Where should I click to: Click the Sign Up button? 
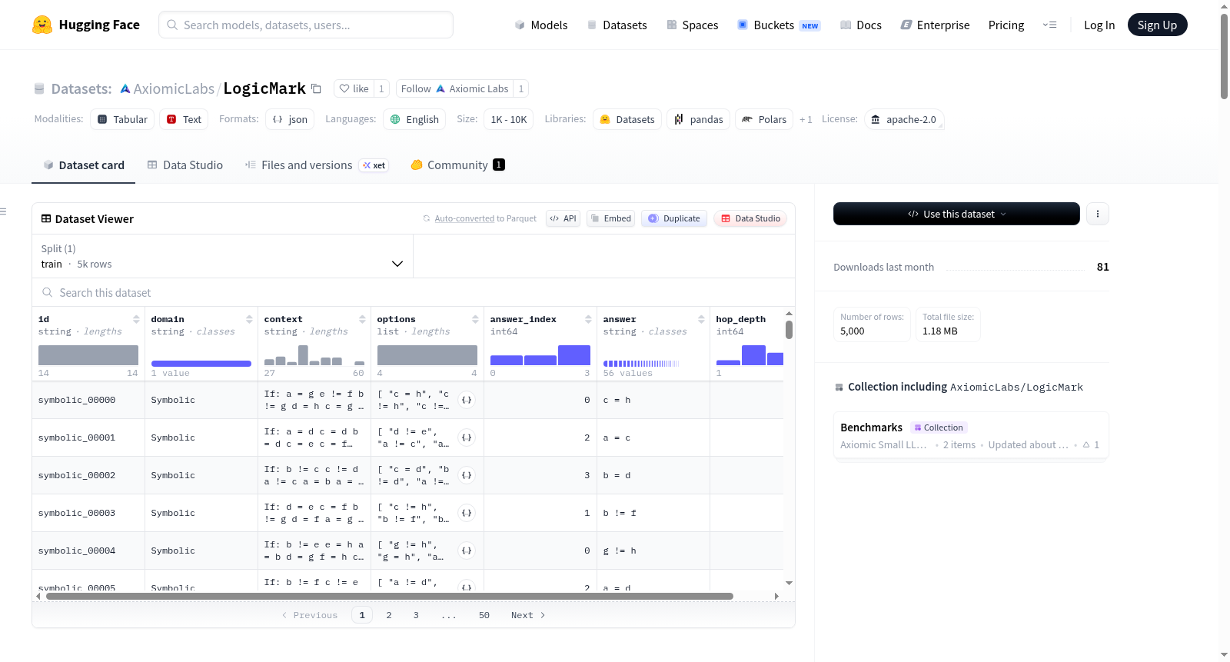[1157, 25]
